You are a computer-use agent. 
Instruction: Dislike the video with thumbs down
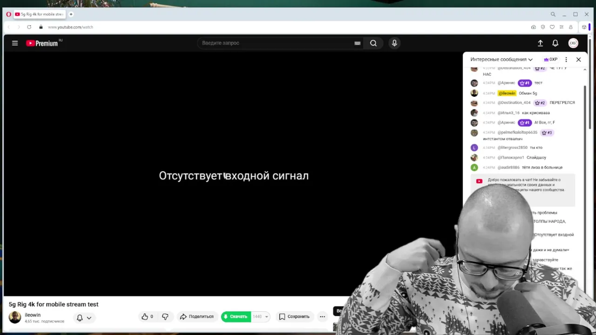[165, 316]
